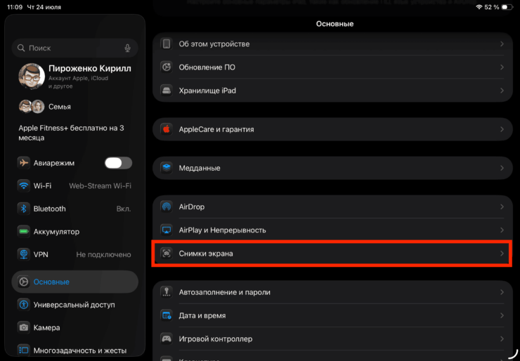Click the Игровой контроллер gamepad icon
Screen dimensions: 520x361
167,339
